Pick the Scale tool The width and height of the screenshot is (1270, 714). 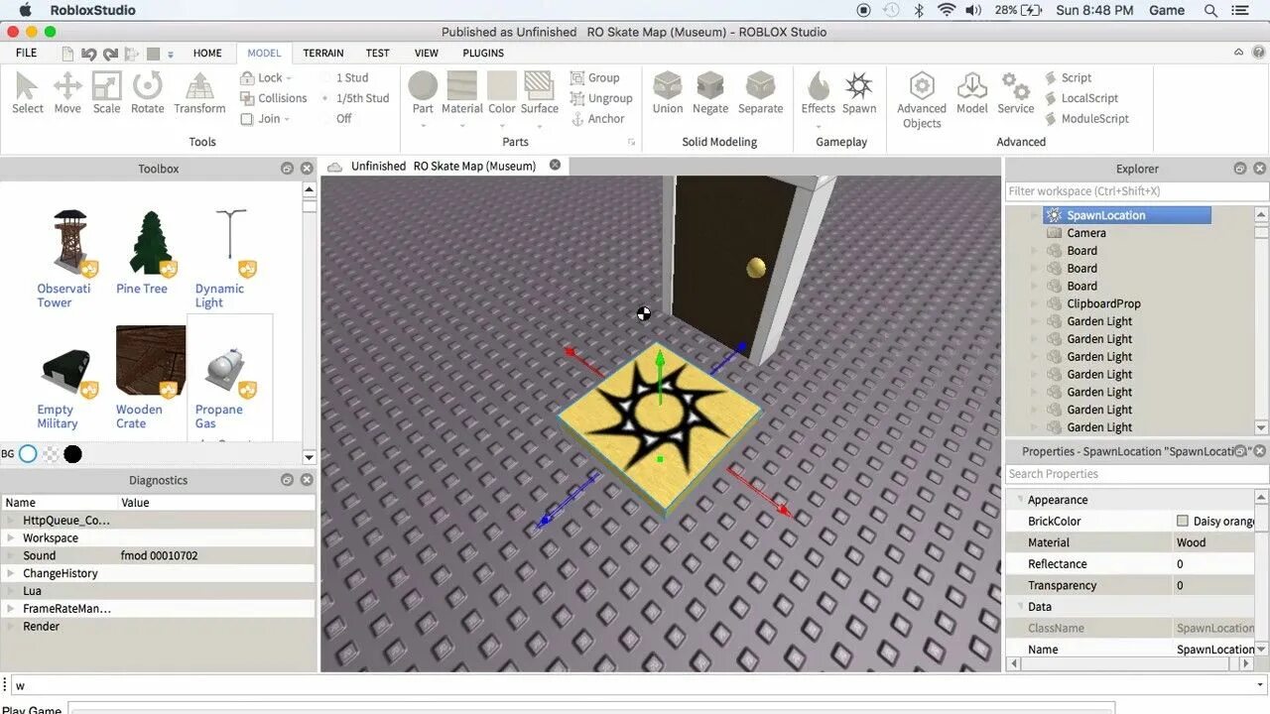tap(106, 93)
